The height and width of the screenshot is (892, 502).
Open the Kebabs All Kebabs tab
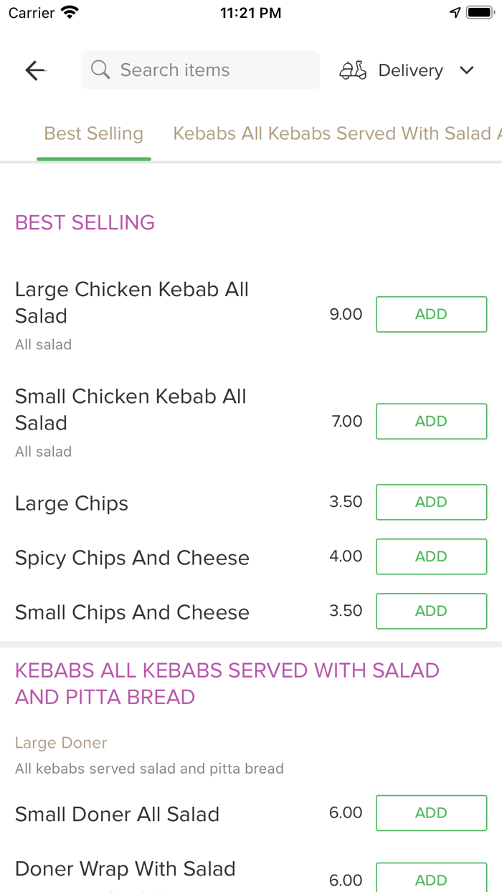click(336, 133)
